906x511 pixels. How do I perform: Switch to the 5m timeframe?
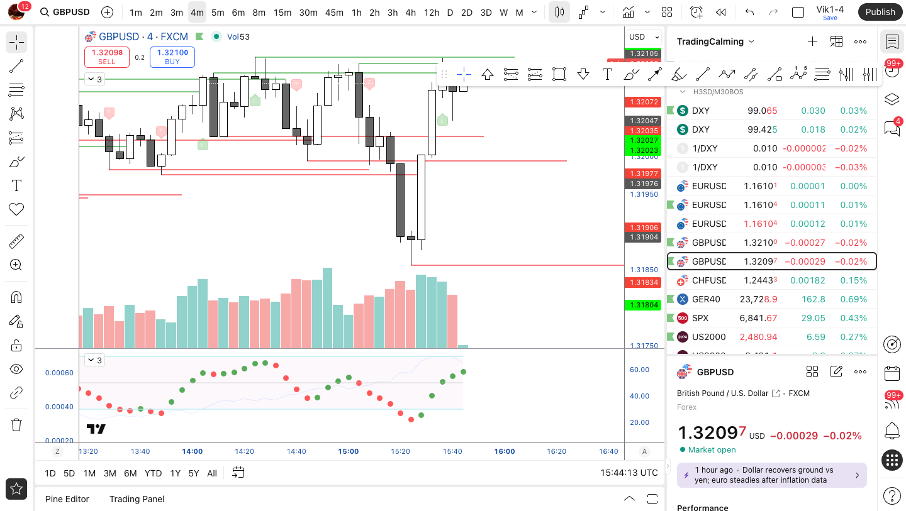tap(218, 12)
